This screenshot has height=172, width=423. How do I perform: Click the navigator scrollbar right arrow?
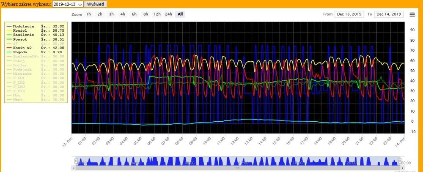click(402, 168)
